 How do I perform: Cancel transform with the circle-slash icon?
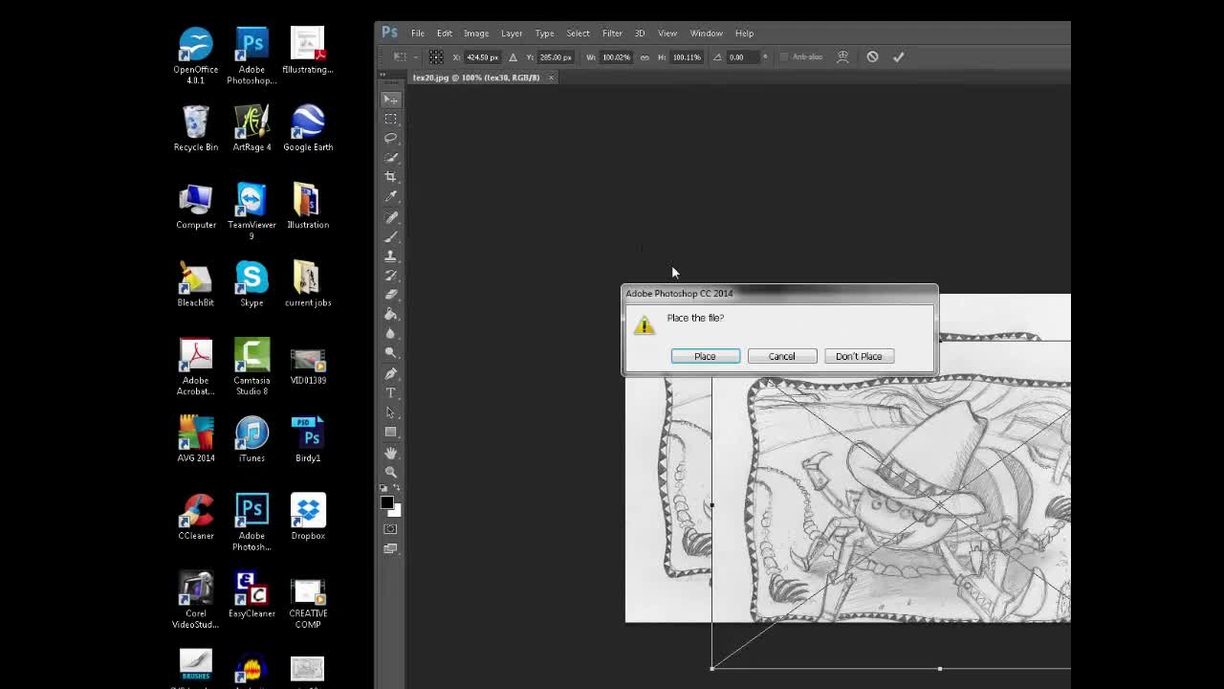872,56
